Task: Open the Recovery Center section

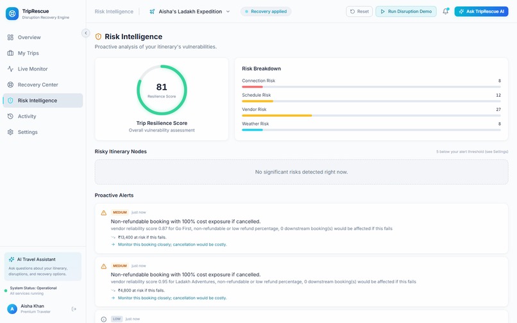Action: click(x=42, y=85)
